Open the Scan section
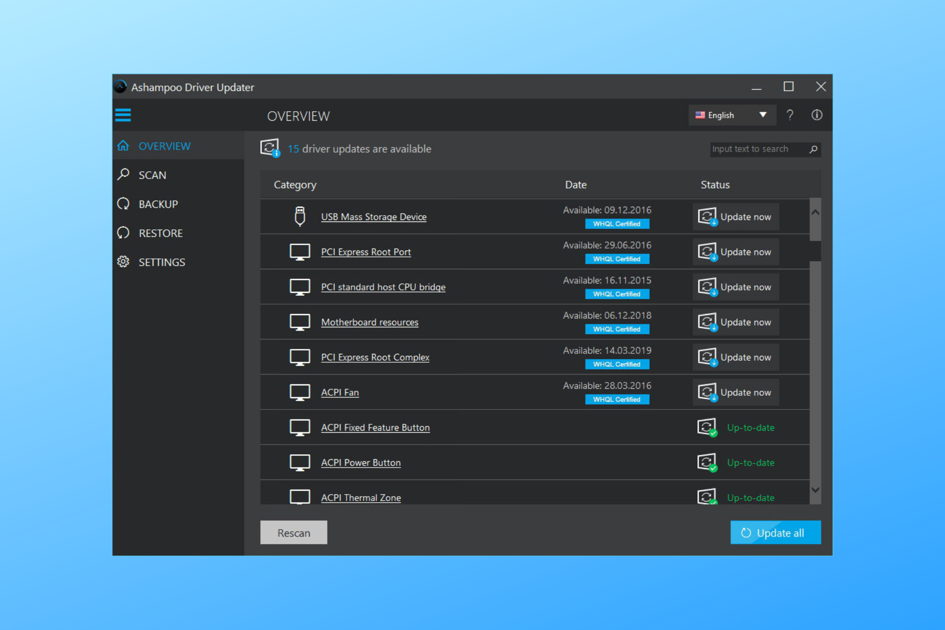This screenshot has width=945, height=630. point(178,175)
